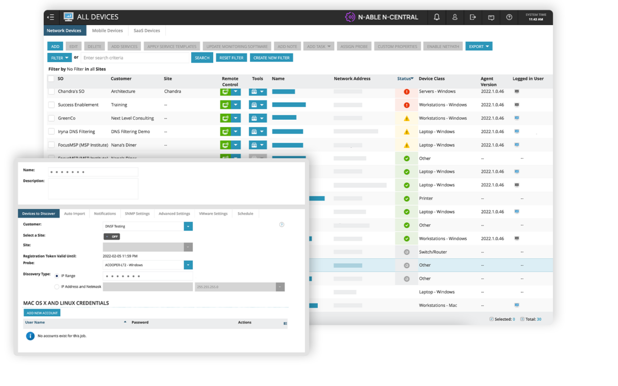The height and width of the screenshot is (386, 618).
Task: Open the Probe dropdown list
Action: tap(188, 265)
